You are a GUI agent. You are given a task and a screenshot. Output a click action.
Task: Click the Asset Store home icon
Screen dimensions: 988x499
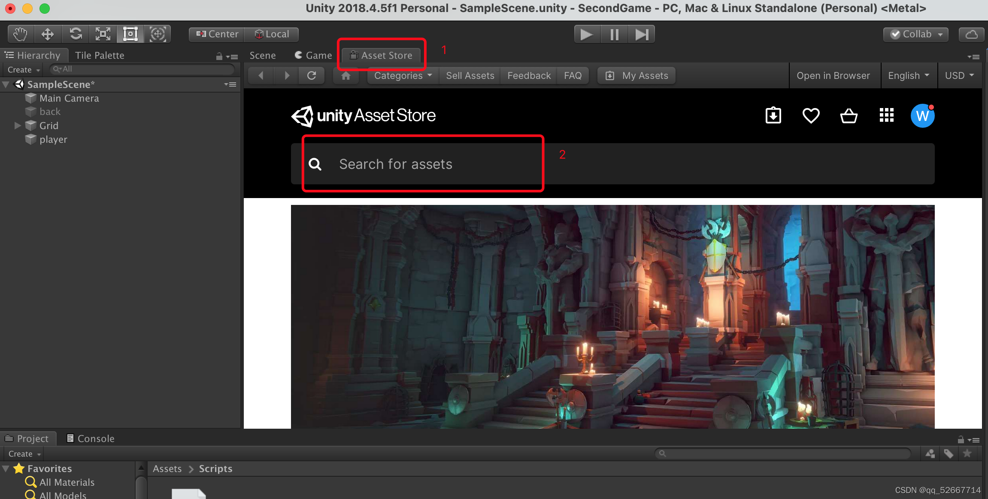click(x=346, y=76)
